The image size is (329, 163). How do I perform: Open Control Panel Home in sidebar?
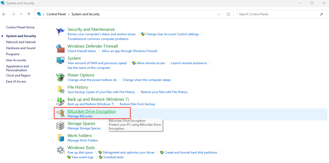(x=20, y=27)
